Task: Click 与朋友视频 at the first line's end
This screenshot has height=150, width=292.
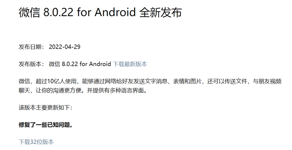Action: [x=267, y=81]
